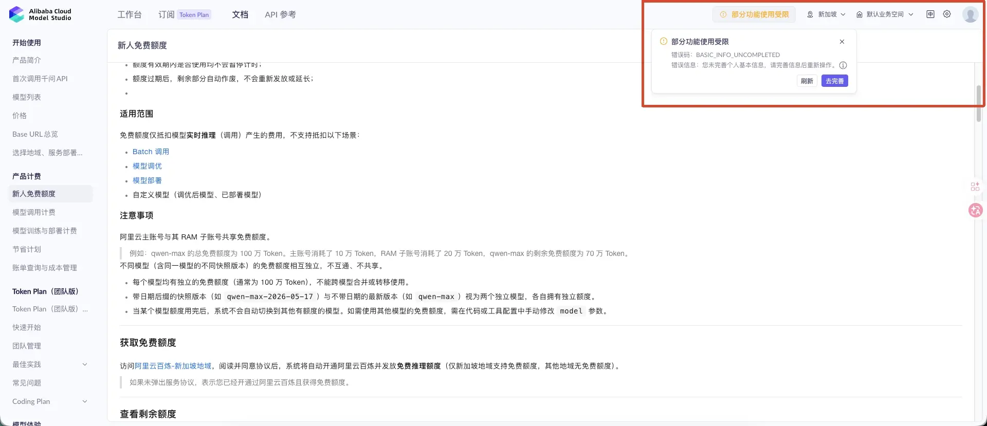Follow the 阿里云百炼-新加坡地域 link
987x426 pixels.
tap(173, 366)
